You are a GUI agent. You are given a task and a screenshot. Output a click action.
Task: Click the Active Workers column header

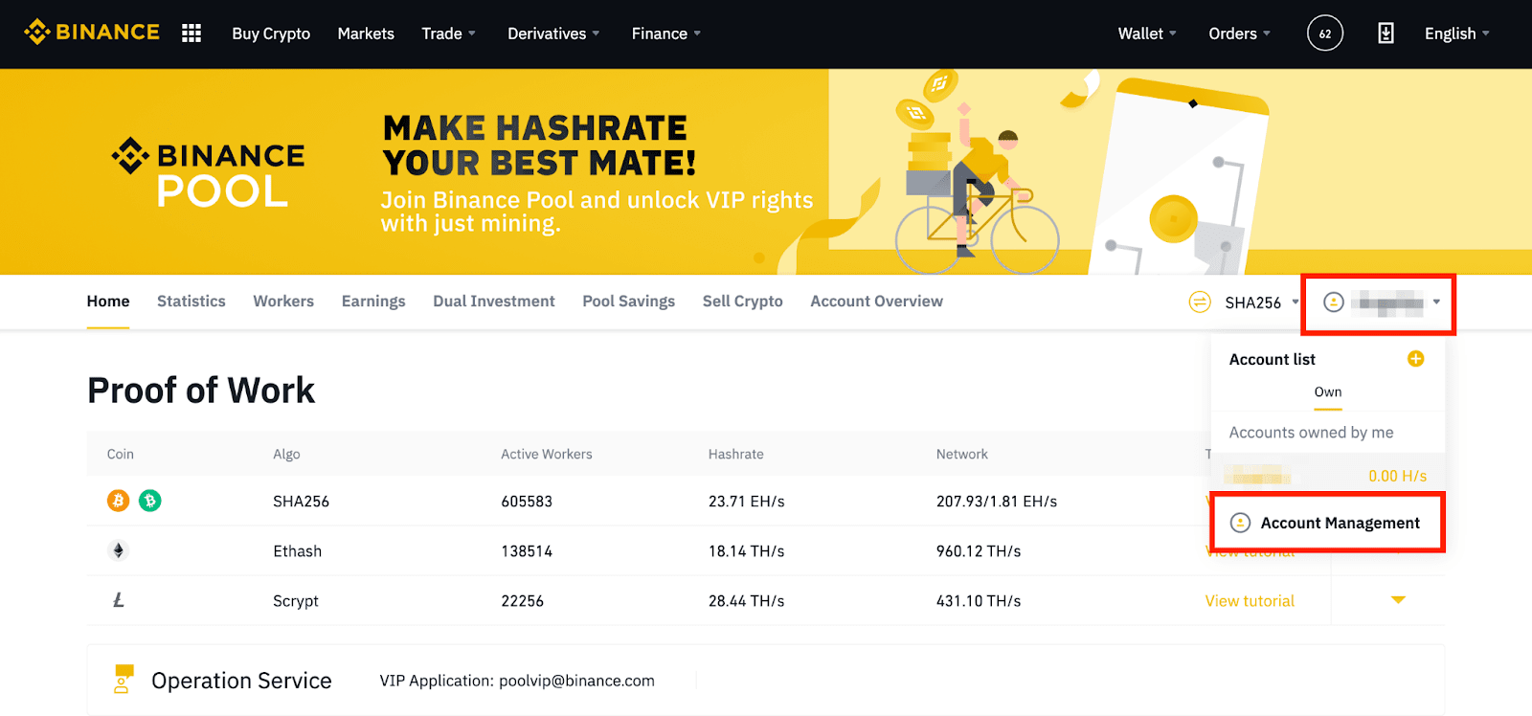click(547, 454)
